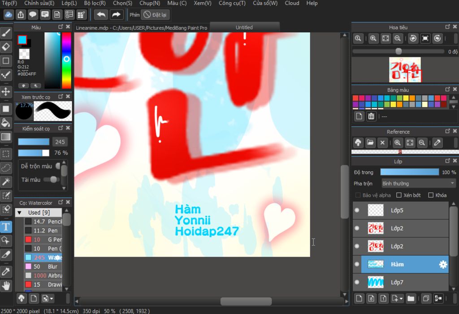Create new layer with page icon
The image size is (459, 314).
(359, 298)
